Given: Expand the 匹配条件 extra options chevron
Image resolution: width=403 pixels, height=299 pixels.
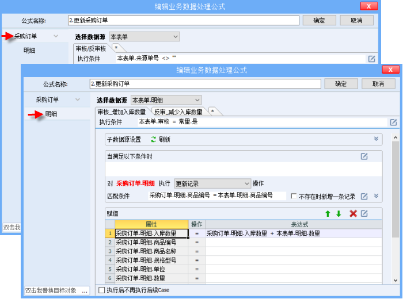Looking at the screenshot, I should pyautogui.click(x=376, y=196).
